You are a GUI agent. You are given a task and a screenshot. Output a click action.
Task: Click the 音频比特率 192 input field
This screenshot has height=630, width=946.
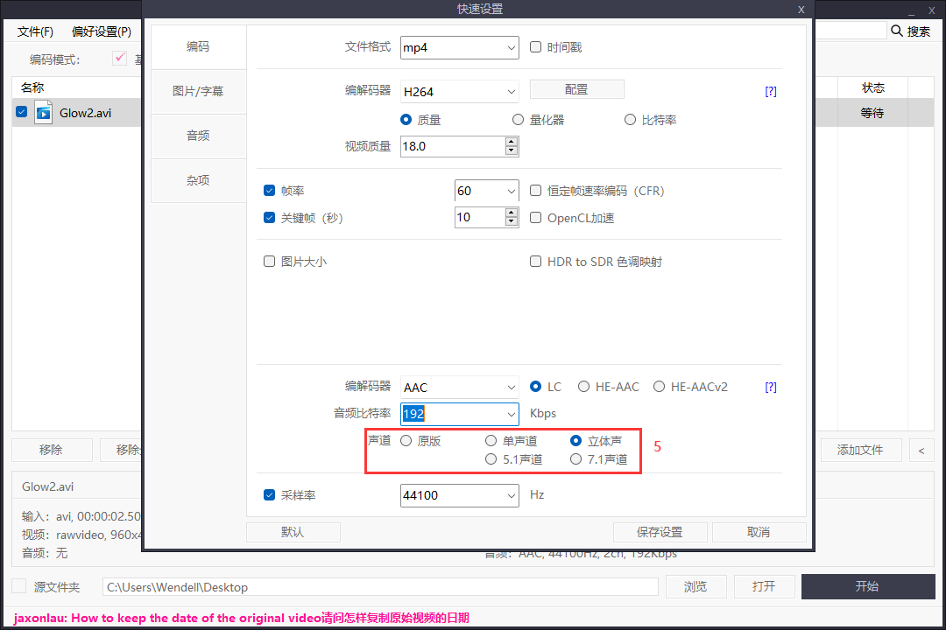coord(448,414)
